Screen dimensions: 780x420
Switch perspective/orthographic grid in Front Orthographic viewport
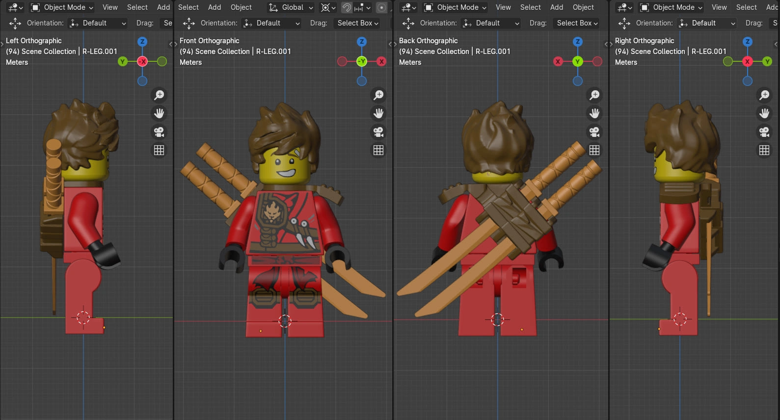click(x=378, y=150)
